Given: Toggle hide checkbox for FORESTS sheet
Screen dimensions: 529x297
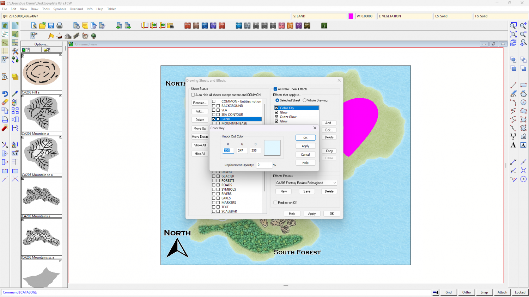Looking at the screenshot, I should point(218,181).
